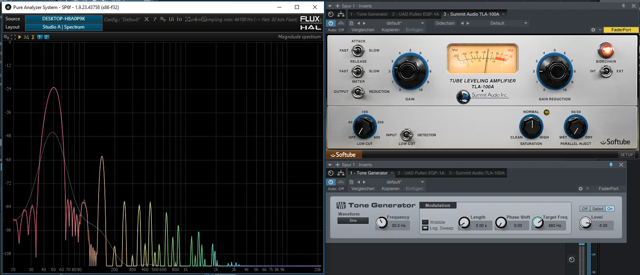Toggle fullscreen icon in Pure Analyzer toolbar

coord(13,37)
